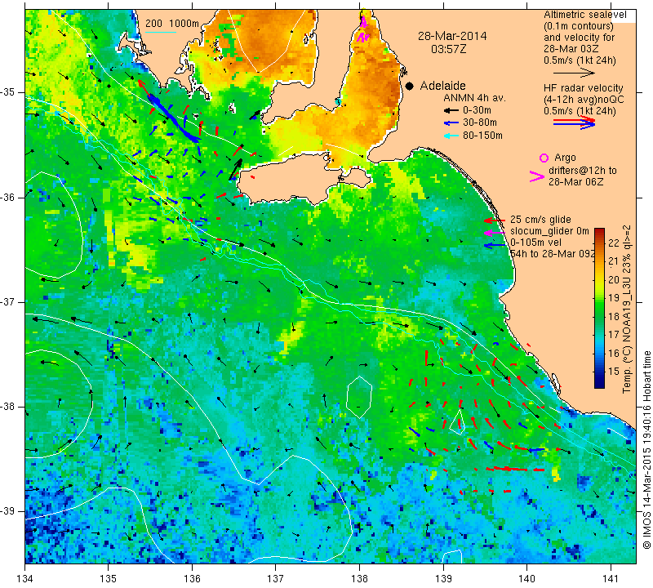Click the longitude axis label 136
Image resolution: width=653 pixels, height=588 pixels.
(x=193, y=578)
